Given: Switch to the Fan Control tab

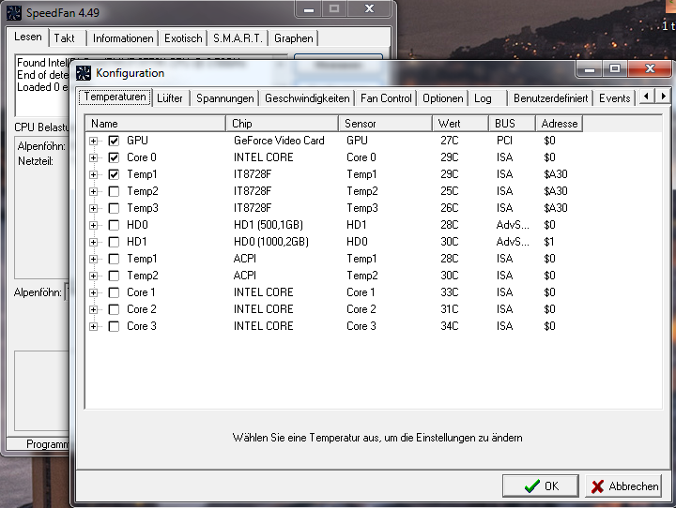Looking at the screenshot, I should coord(386,98).
